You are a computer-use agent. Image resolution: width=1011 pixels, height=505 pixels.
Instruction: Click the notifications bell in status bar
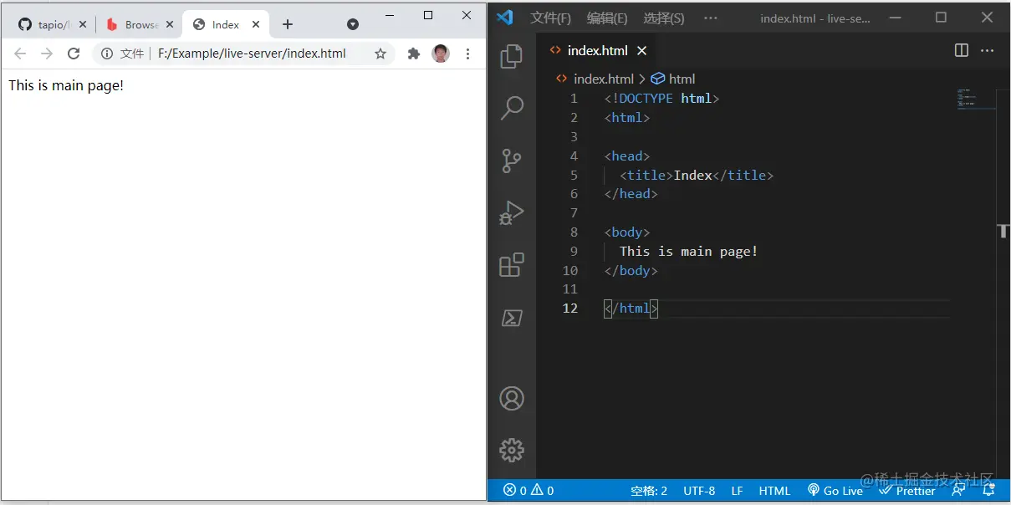pos(988,491)
